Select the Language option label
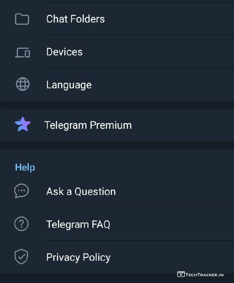The width and height of the screenshot is (234, 283). coord(69,85)
